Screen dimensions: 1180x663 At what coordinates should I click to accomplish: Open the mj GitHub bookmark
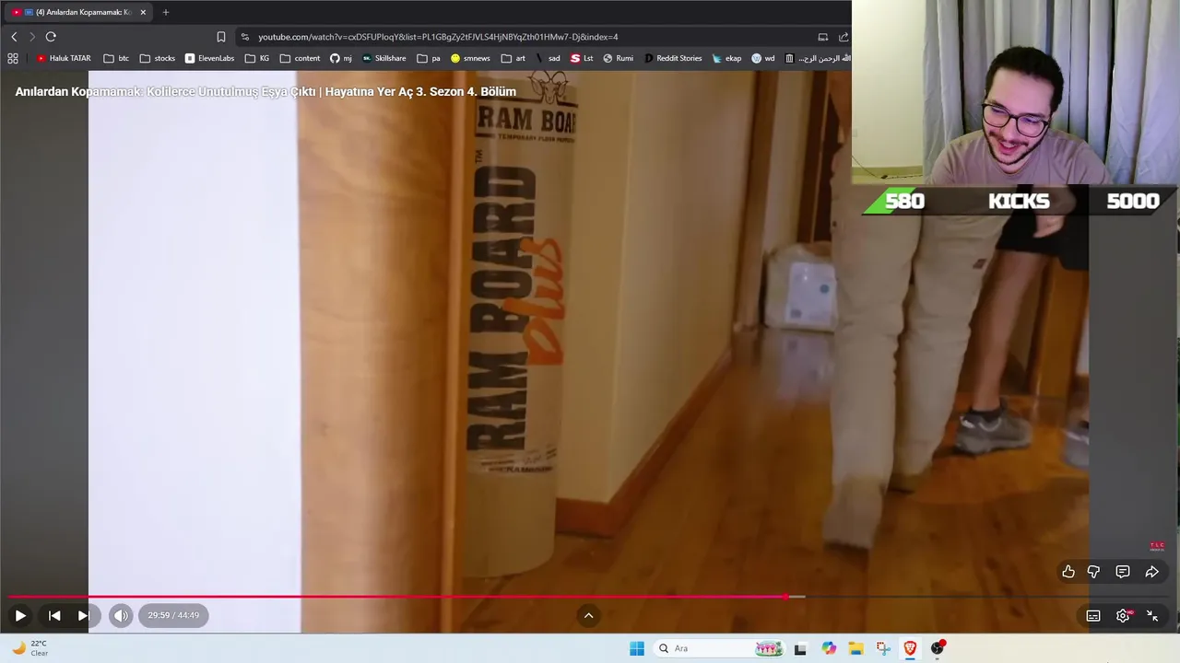(341, 58)
